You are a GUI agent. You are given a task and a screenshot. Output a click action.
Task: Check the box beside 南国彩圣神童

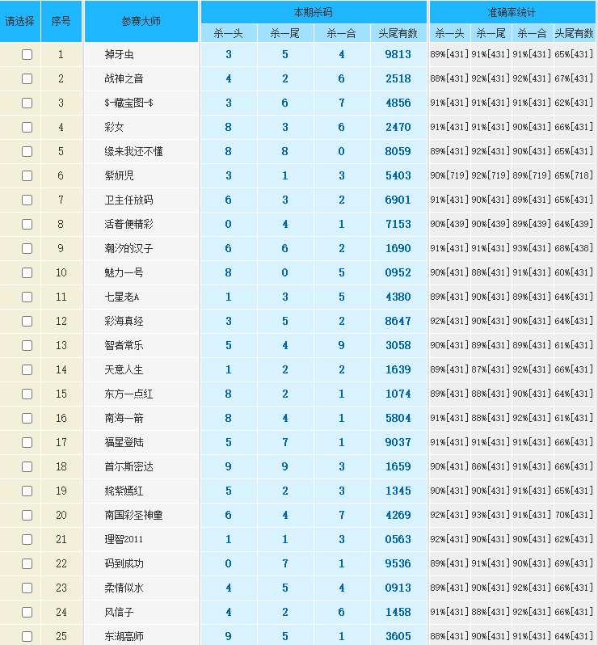pyautogui.click(x=27, y=515)
